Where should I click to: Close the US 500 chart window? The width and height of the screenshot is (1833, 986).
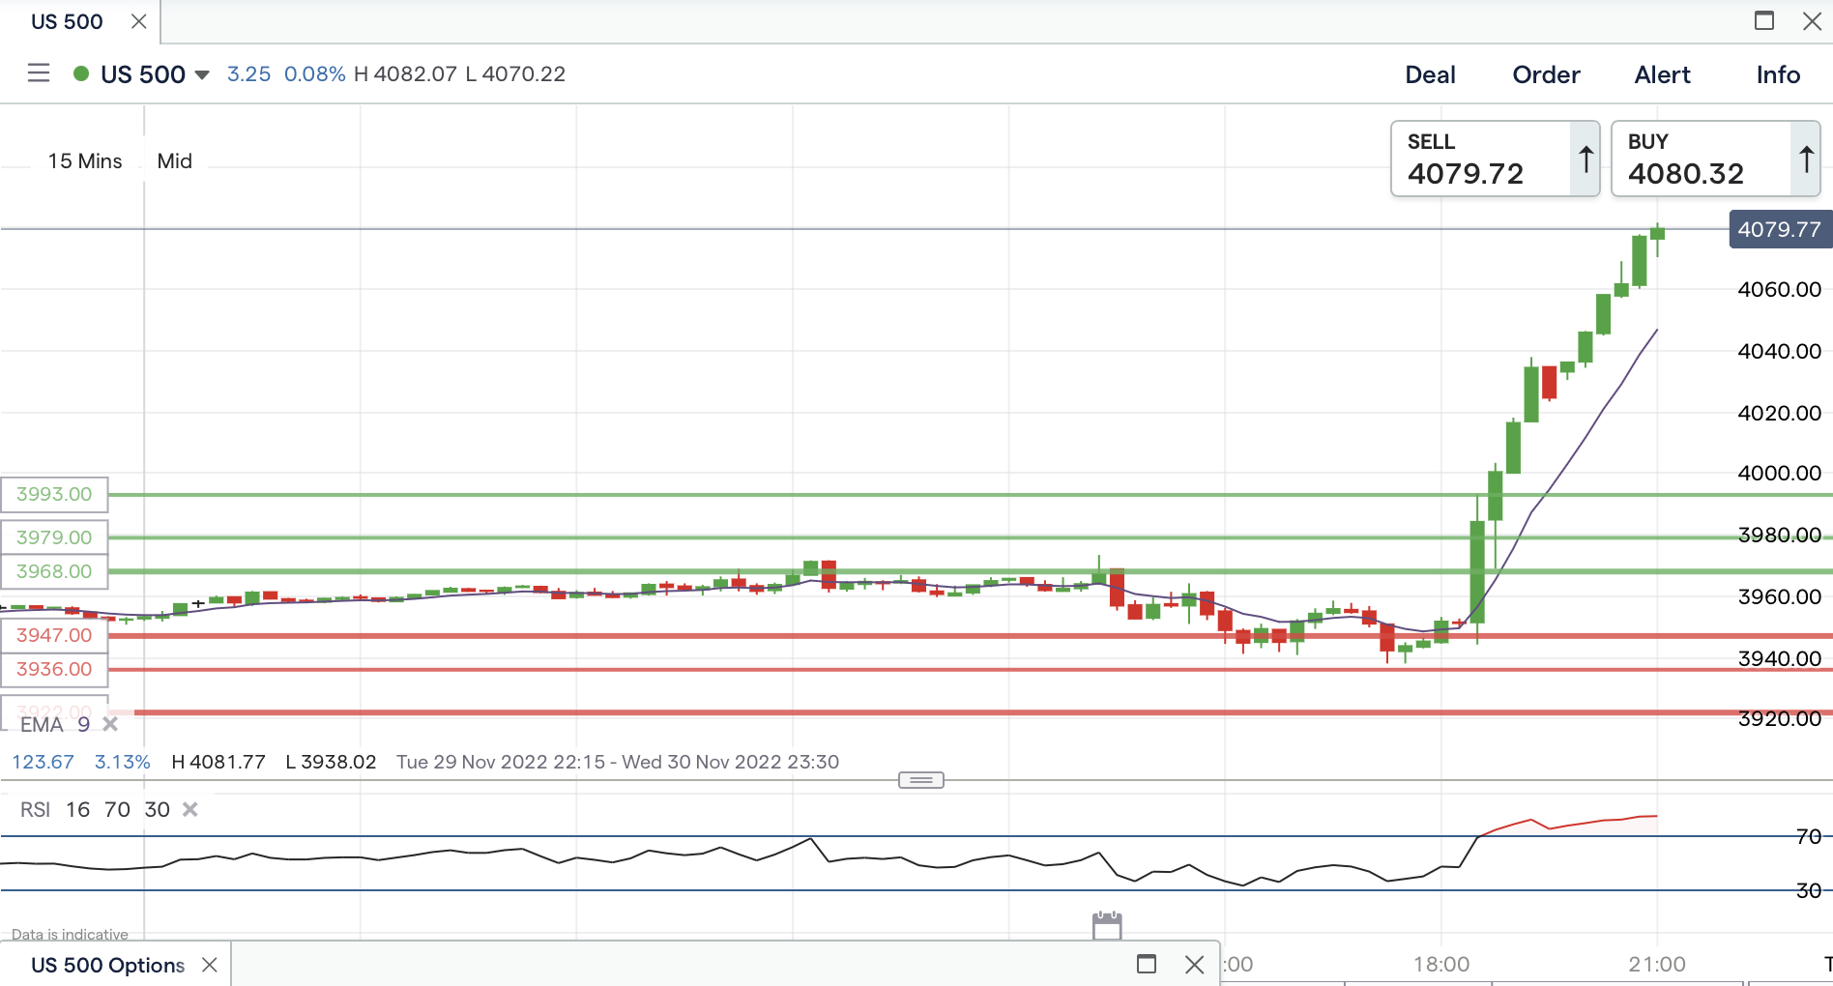pyautogui.click(x=1813, y=20)
